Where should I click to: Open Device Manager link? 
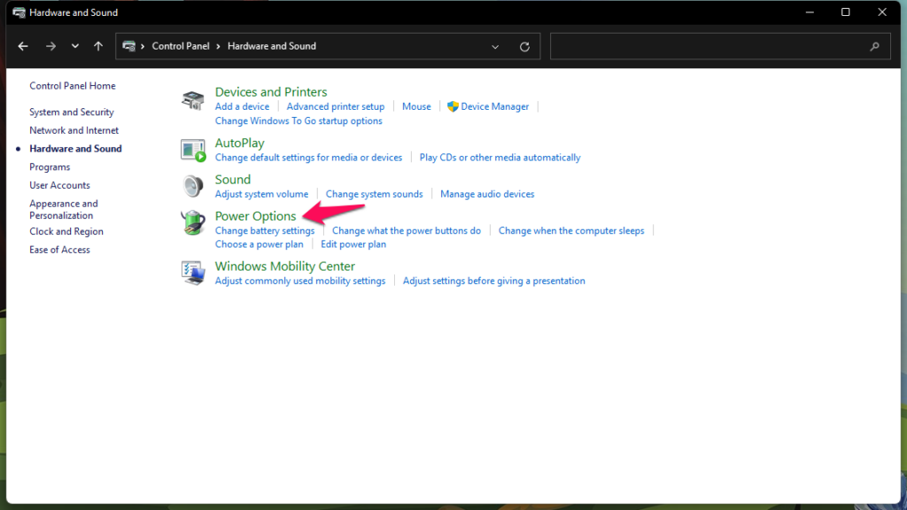pyautogui.click(x=494, y=106)
